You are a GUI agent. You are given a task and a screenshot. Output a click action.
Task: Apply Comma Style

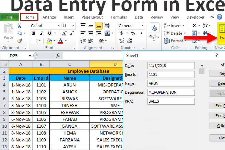point(141,33)
